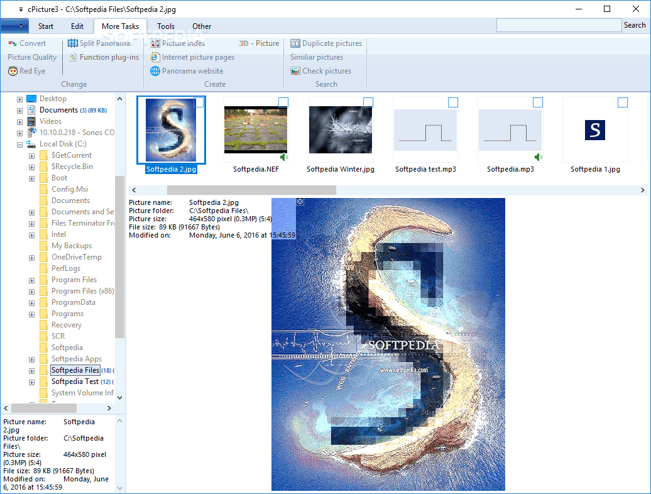
Task: Click the Panorama website globe icon
Action: tap(155, 71)
